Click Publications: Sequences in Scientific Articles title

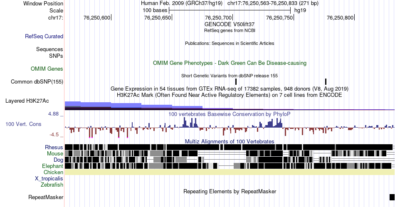pos(230,43)
